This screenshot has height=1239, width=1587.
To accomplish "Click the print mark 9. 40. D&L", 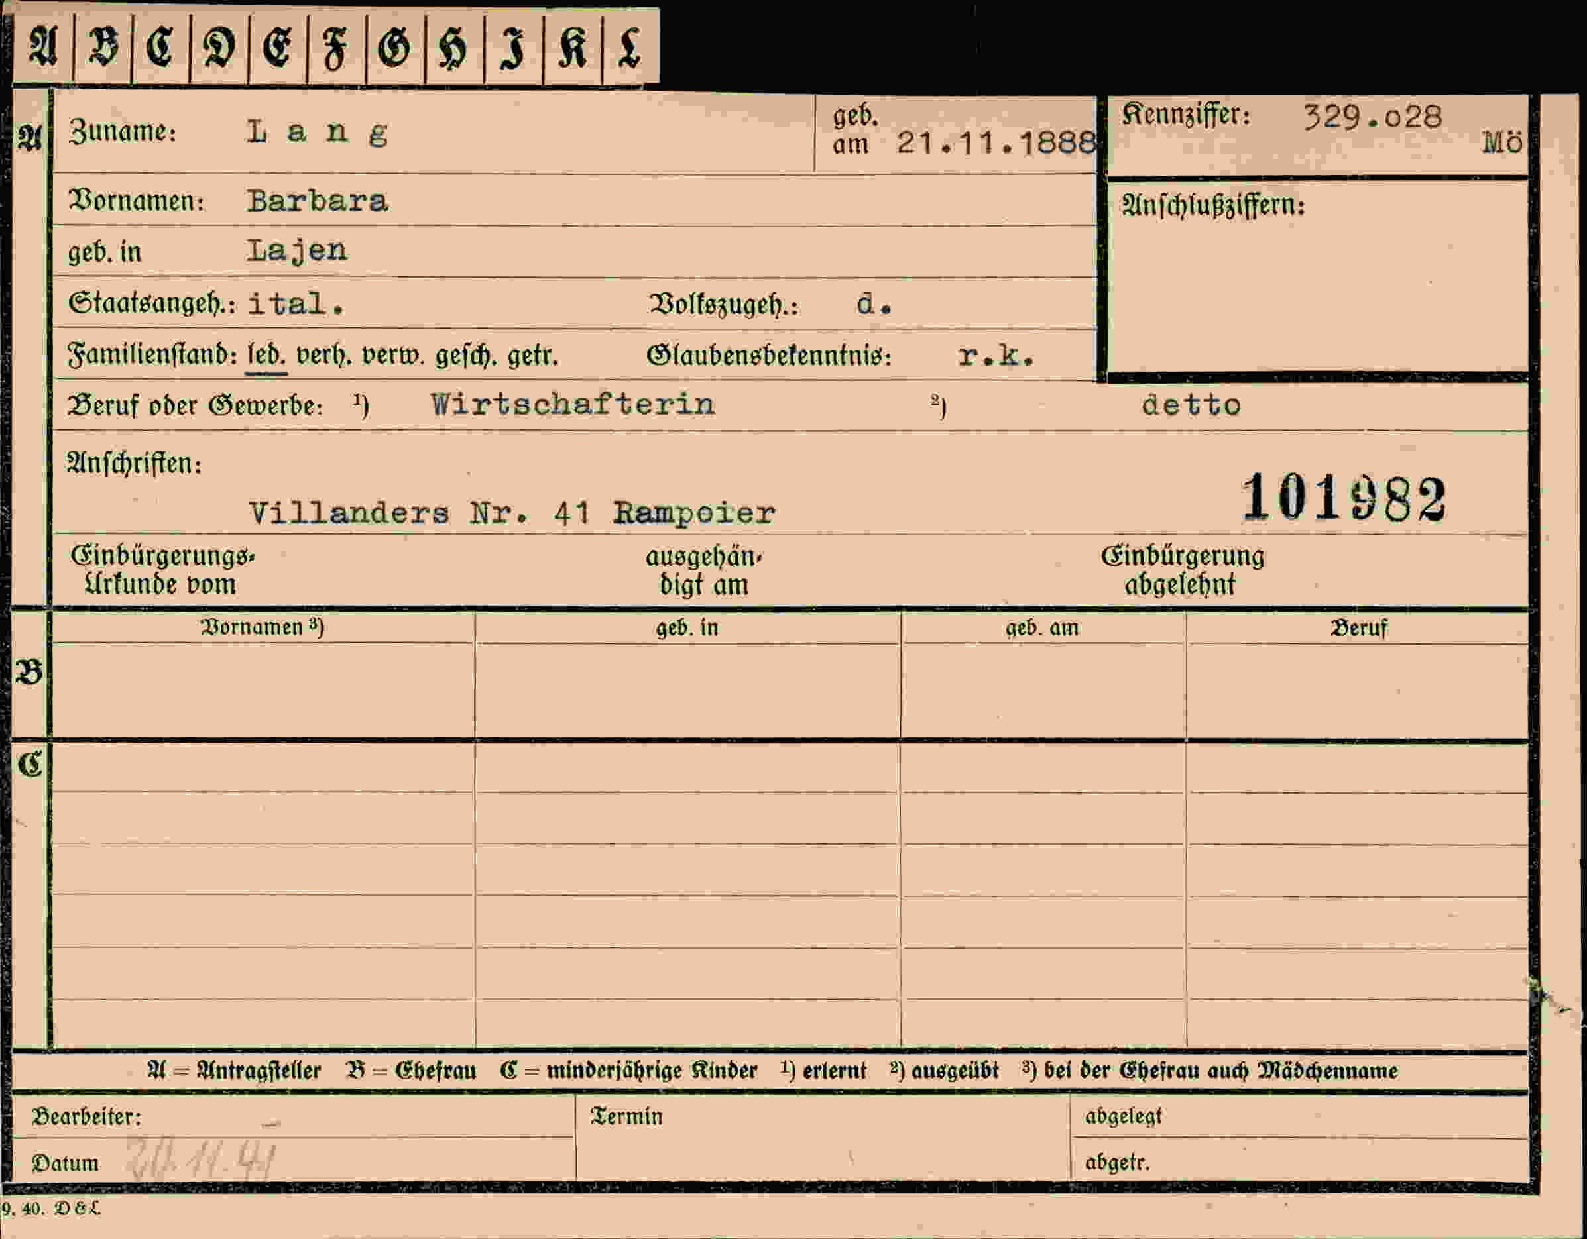I will click(51, 1209).
